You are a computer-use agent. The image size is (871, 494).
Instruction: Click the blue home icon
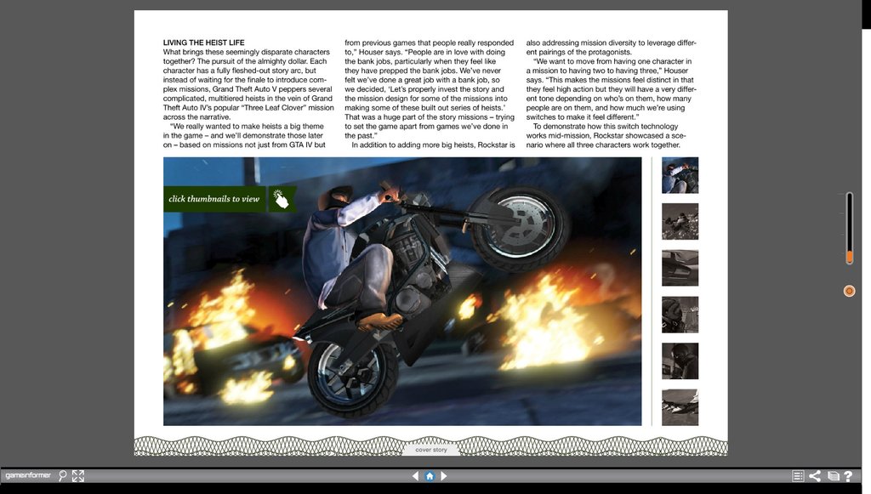point(430,476)
